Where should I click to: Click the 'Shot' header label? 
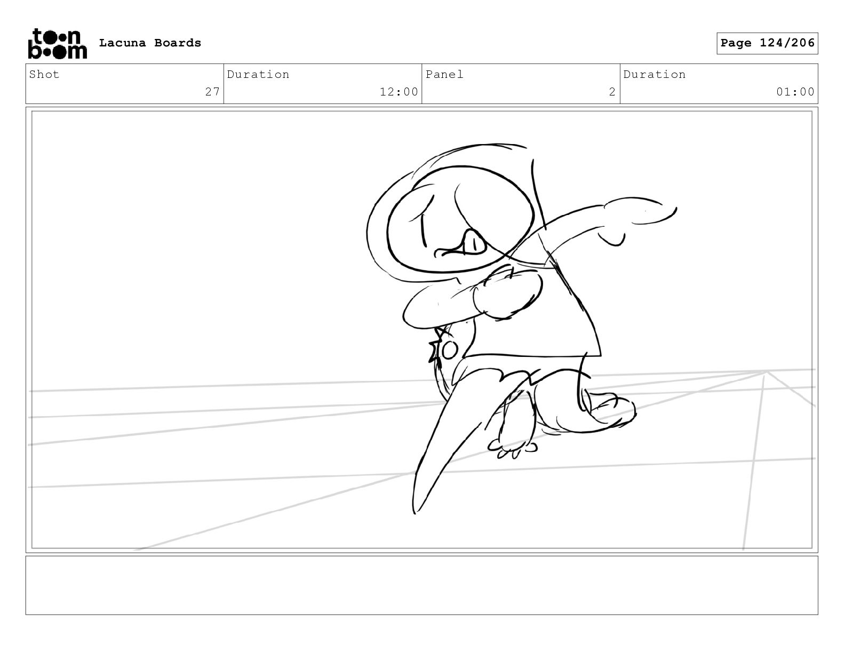44,74
